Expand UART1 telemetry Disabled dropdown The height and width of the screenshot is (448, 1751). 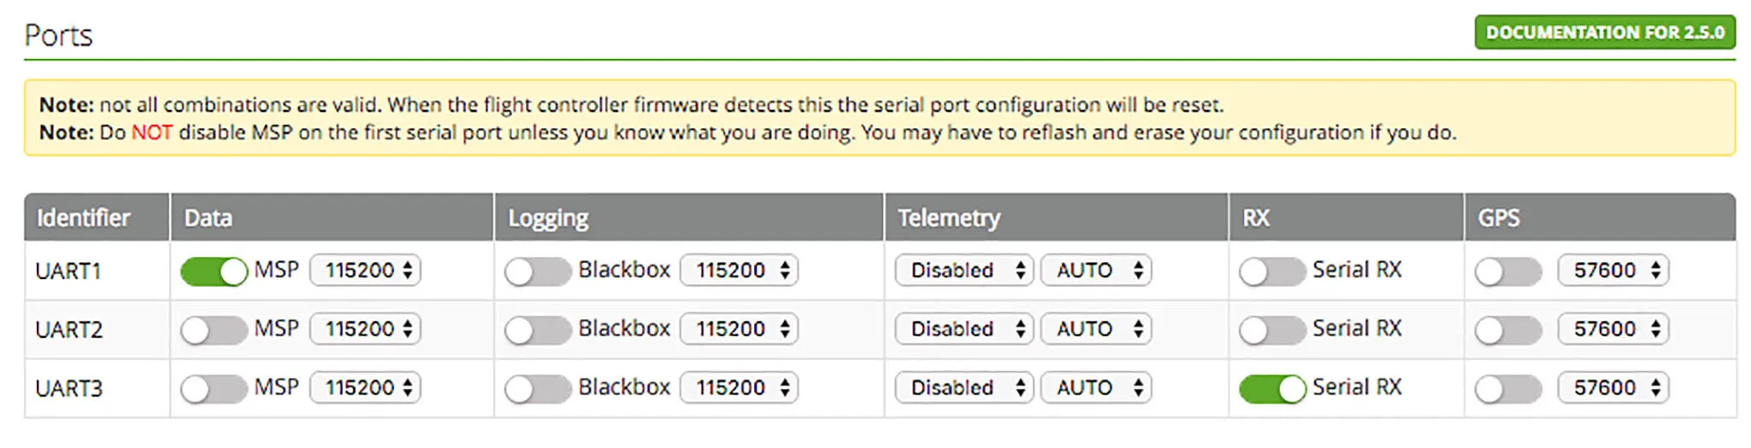click(x=964, y=271)
